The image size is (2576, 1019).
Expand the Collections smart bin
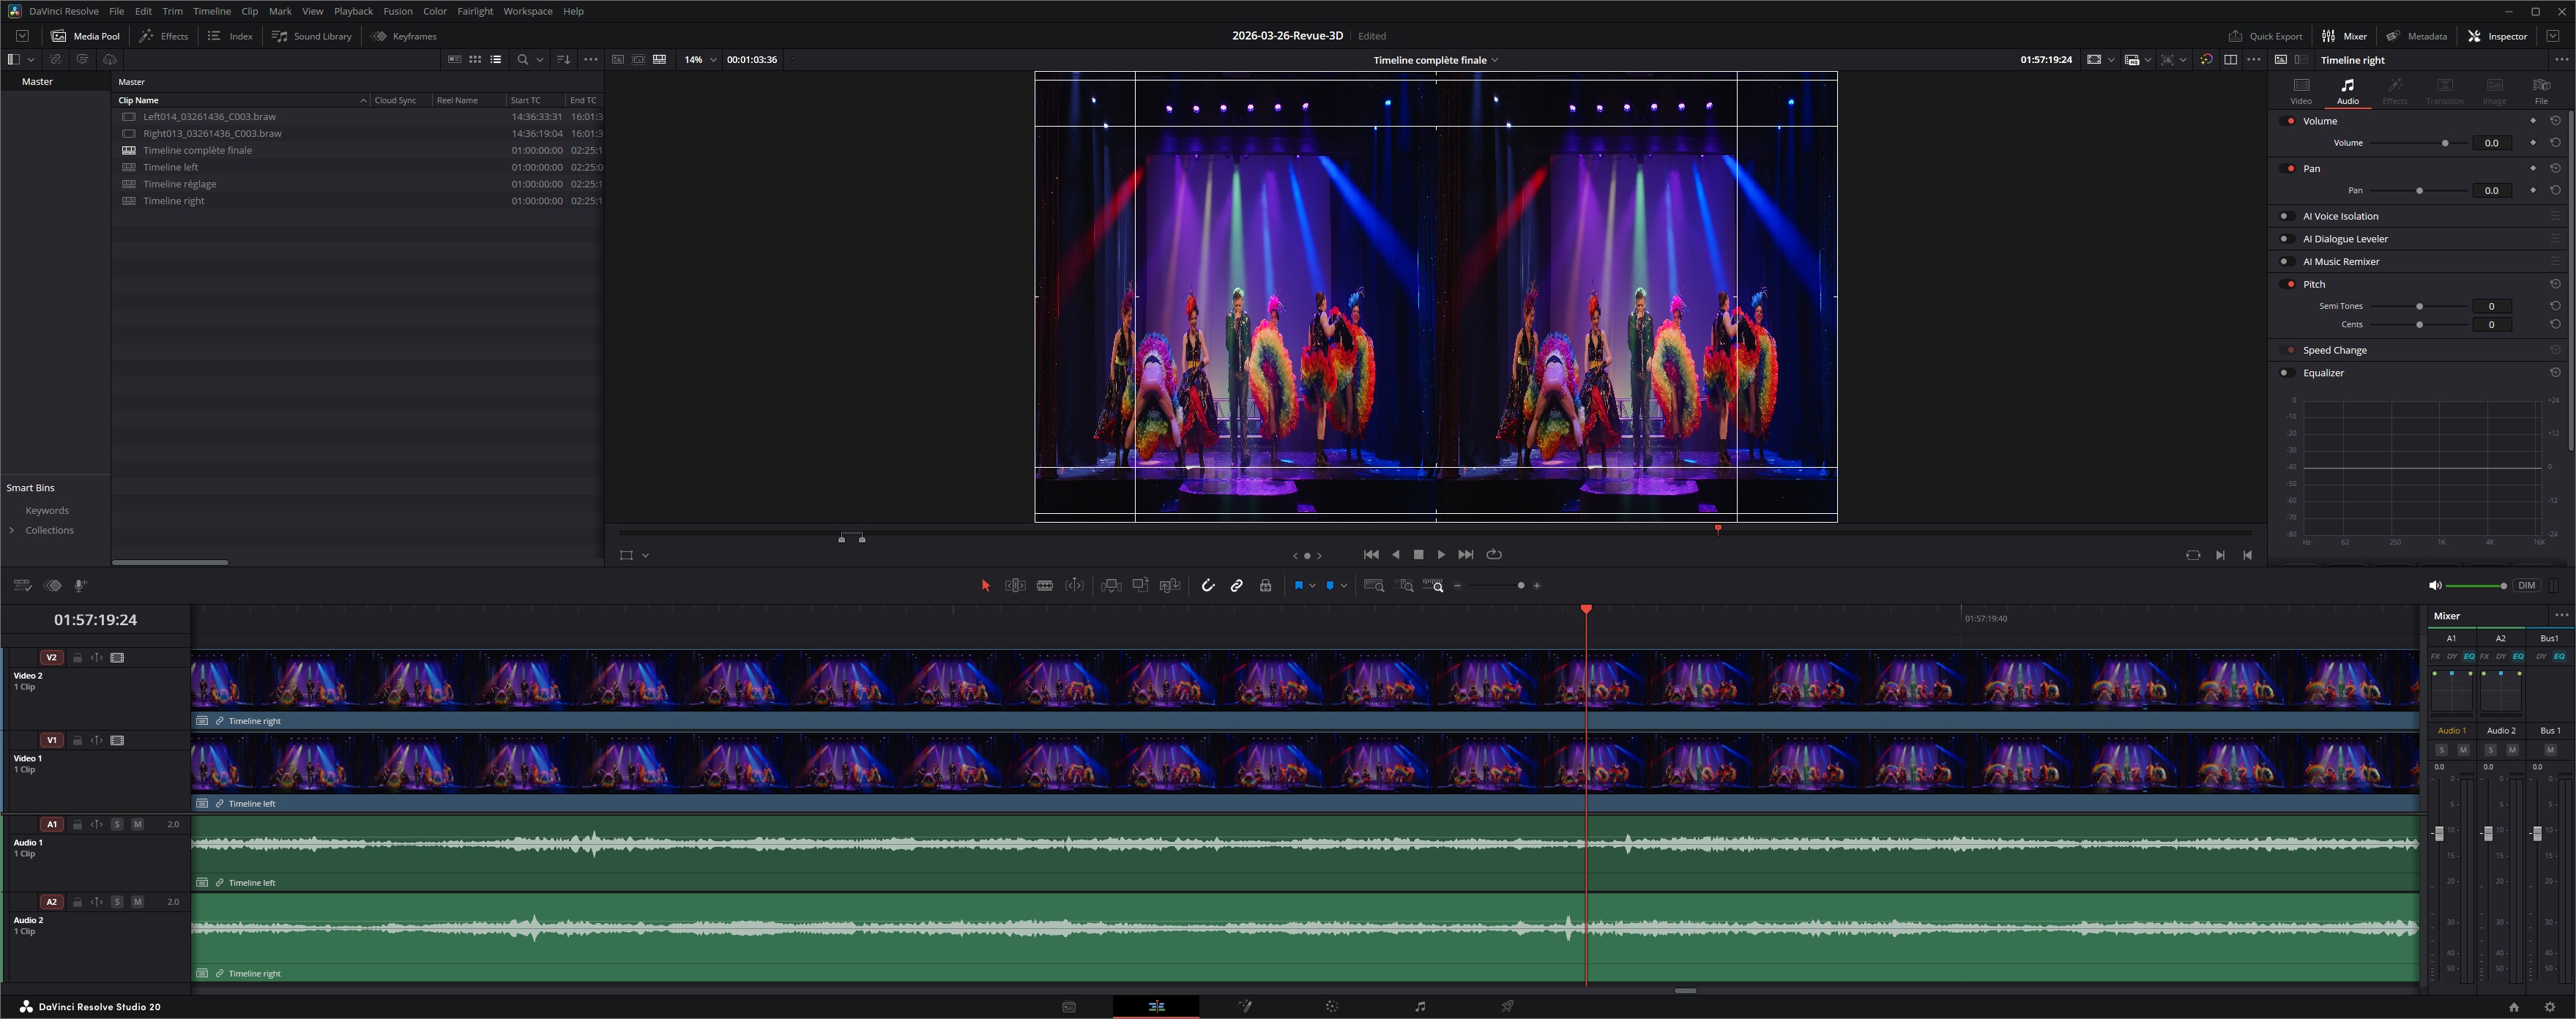pos(12,531)
